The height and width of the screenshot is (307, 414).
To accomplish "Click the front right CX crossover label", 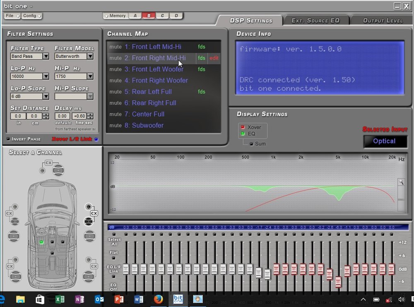I will click(x=94, y=213).
